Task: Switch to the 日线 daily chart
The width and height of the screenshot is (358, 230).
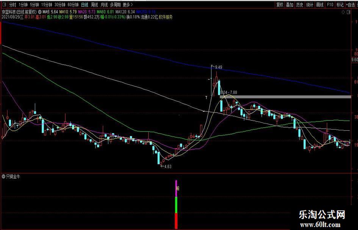Action: click(84, 5)
